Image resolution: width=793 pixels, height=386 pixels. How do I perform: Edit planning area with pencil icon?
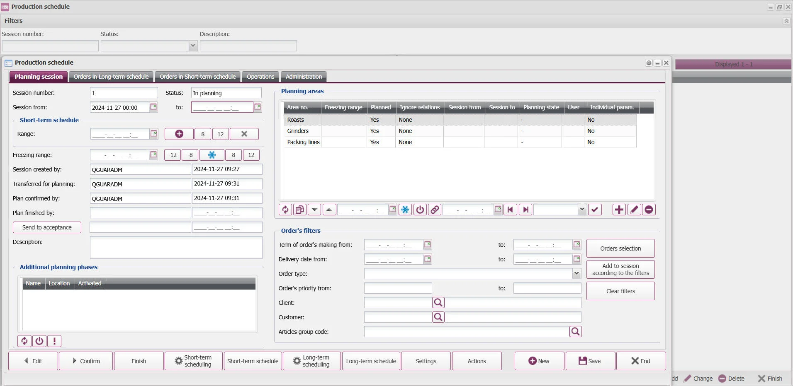[634, 210]
